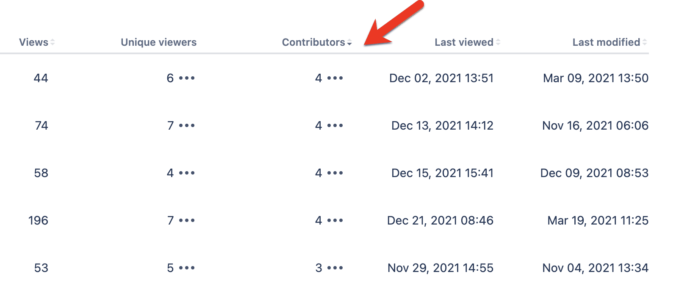
Task: Click the ellipsis next to unique viewers in third row
Action: click(186, 173)
